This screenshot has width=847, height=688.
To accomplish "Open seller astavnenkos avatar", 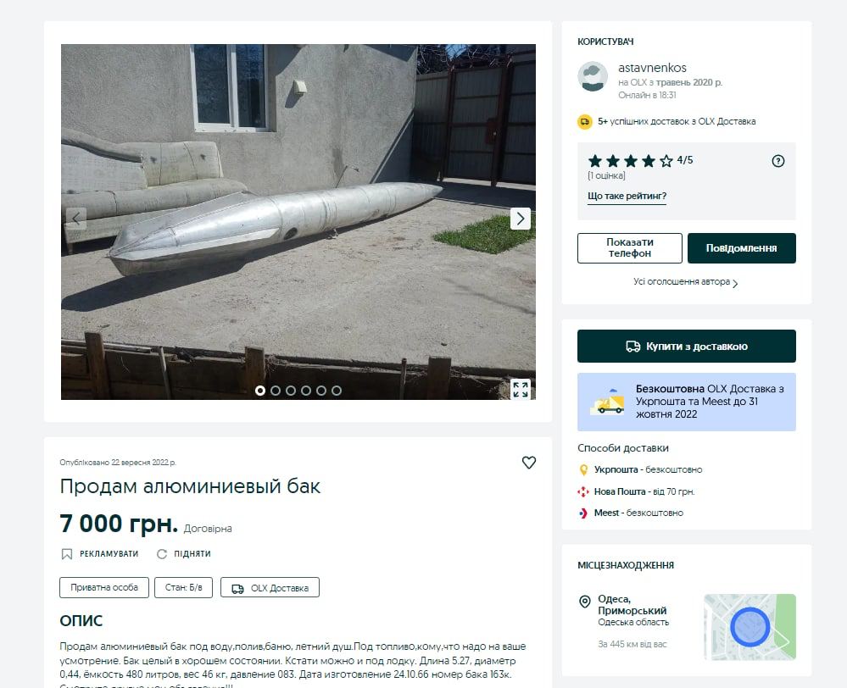I will (x=593, y=76).
